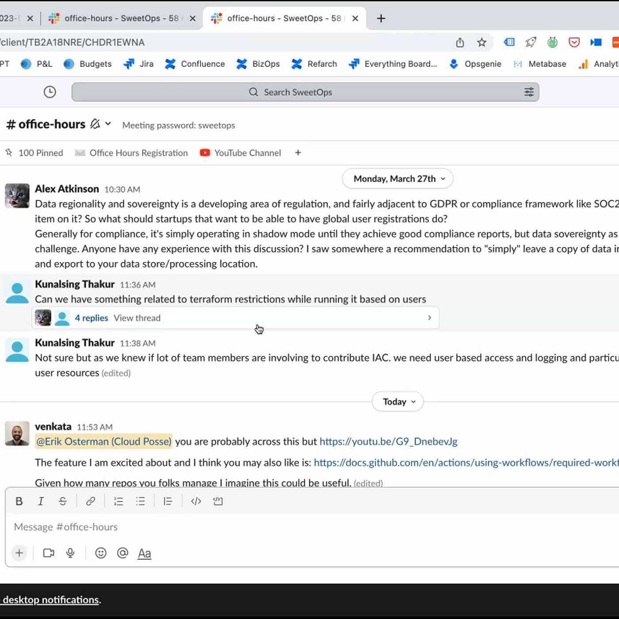The height and width of the screenshot is (619, 619).
Task: View thread with 4 replies
Action: [137, 318]
